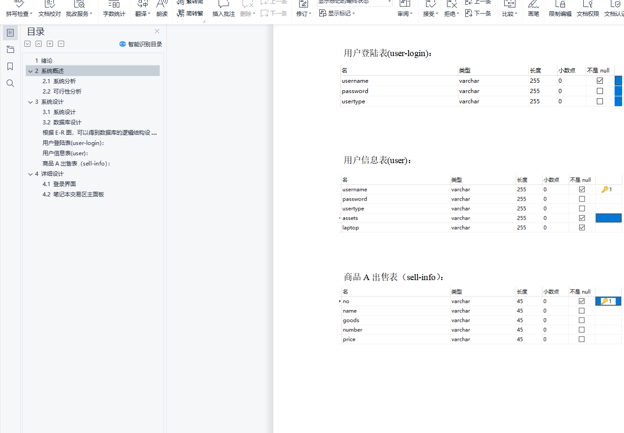Collapse the 2 系统概述 outline node
Image resolution: width=624 pixels, height=433 pixels.
point(30,71)
